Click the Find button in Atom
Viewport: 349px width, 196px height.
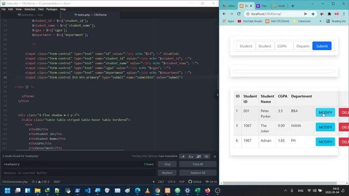[167, 164]
